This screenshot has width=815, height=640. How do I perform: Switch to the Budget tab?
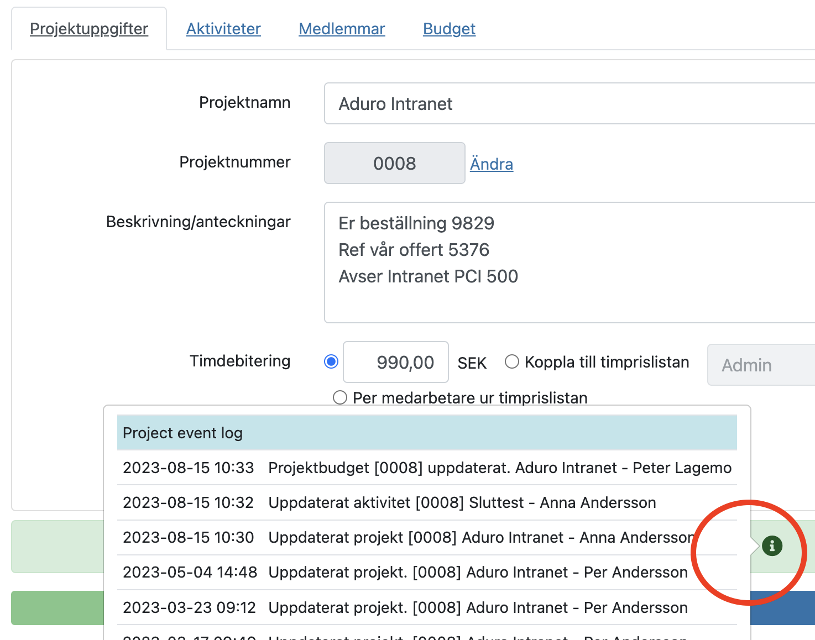pyautogui.click(x=449, y=28)
